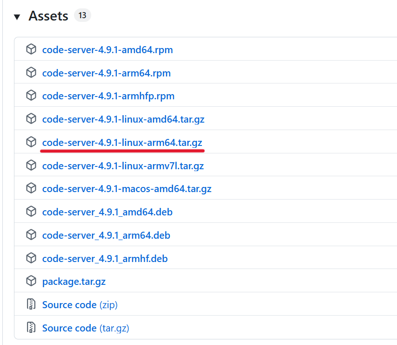The image size is (397, 345).
Task: Click zip file icon beside Source code (zip)
Action: [x=31, y=304]
